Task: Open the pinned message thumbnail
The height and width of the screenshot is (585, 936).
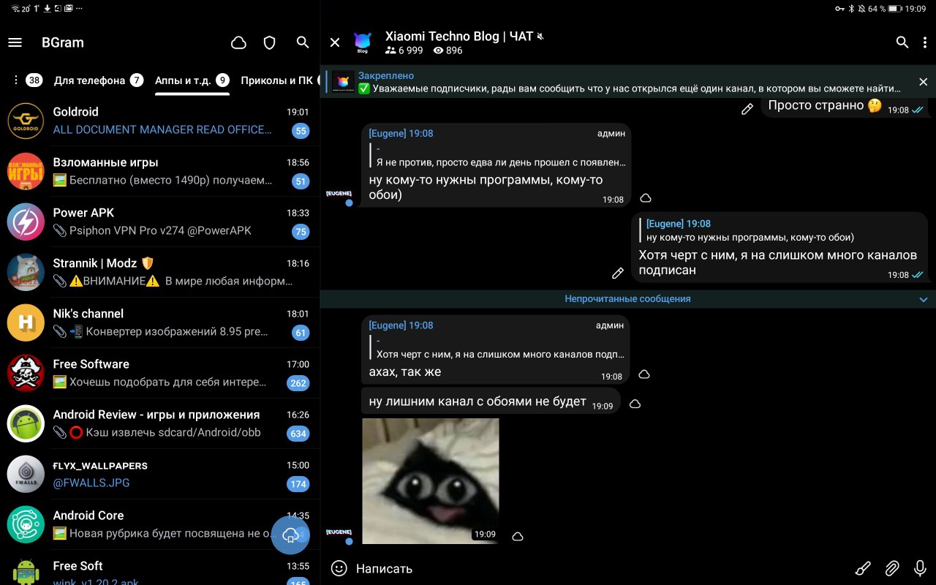Action: tap(343, 82)
